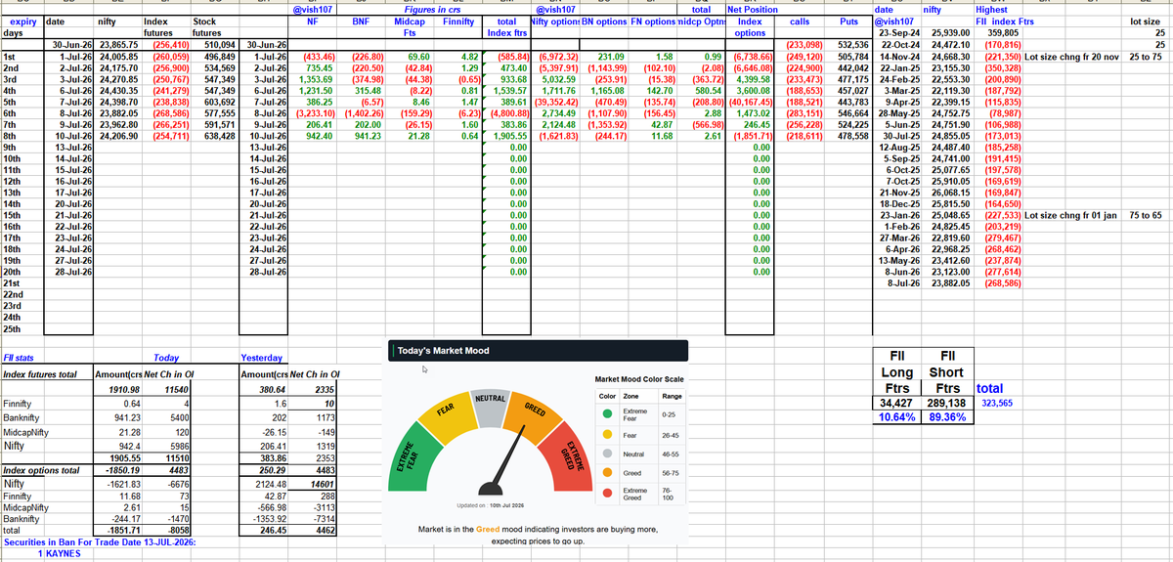Click FII short futures value 289,138
The width and height of the screenshot is (1173, 562).
pyautogui.click(x=947, y=403)
